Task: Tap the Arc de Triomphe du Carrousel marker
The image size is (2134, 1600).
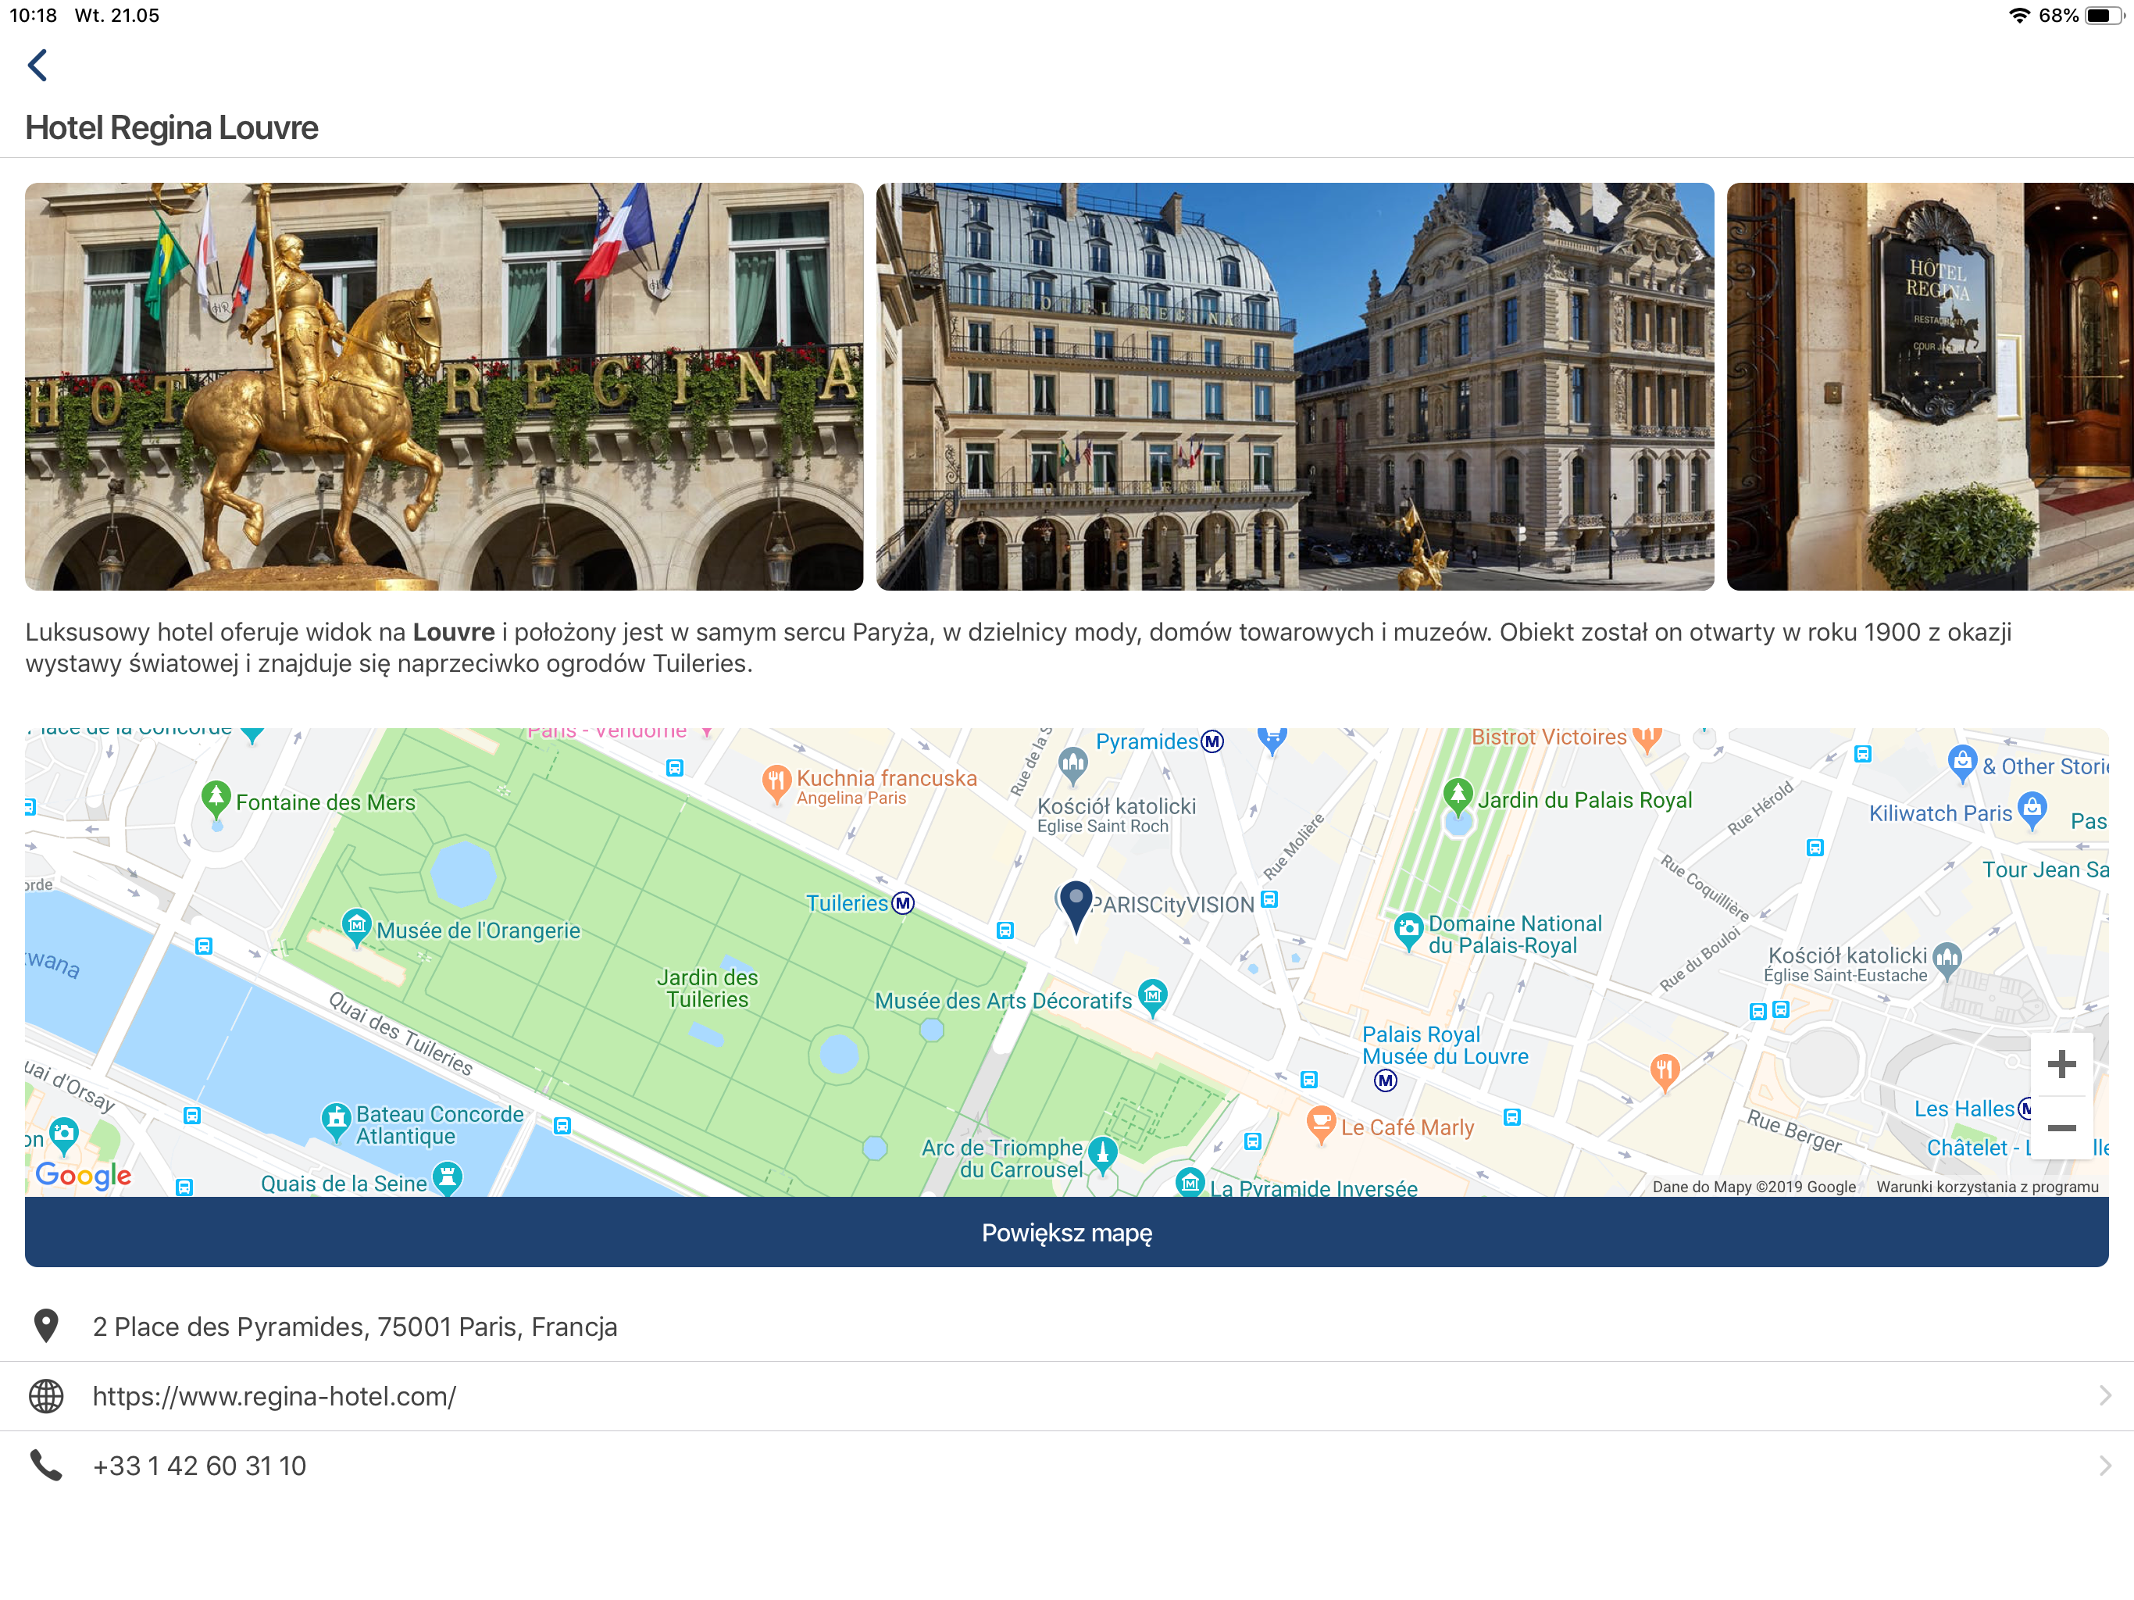Action: pyautogui.click(x=1103, y=1152)
